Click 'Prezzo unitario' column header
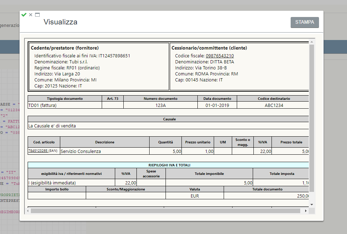 [198, 142]
